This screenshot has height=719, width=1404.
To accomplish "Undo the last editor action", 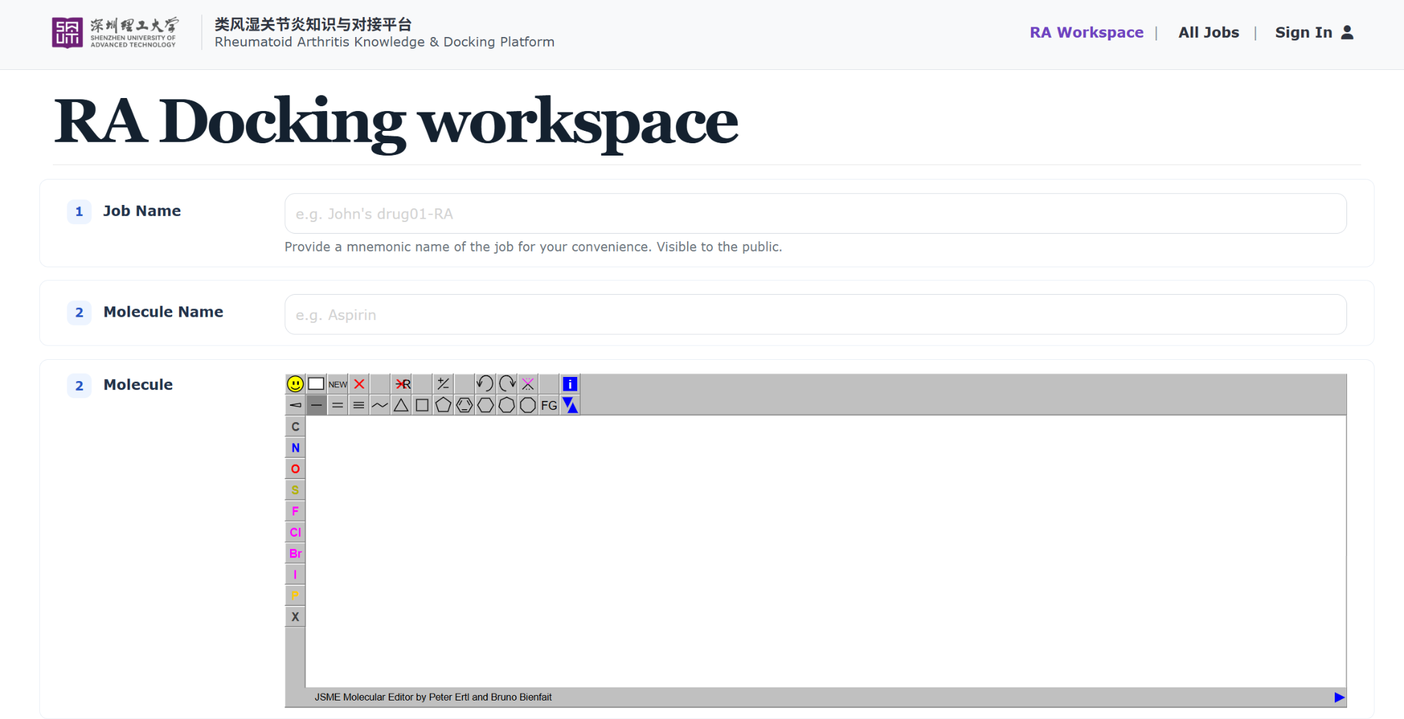I will click(485, 384).
